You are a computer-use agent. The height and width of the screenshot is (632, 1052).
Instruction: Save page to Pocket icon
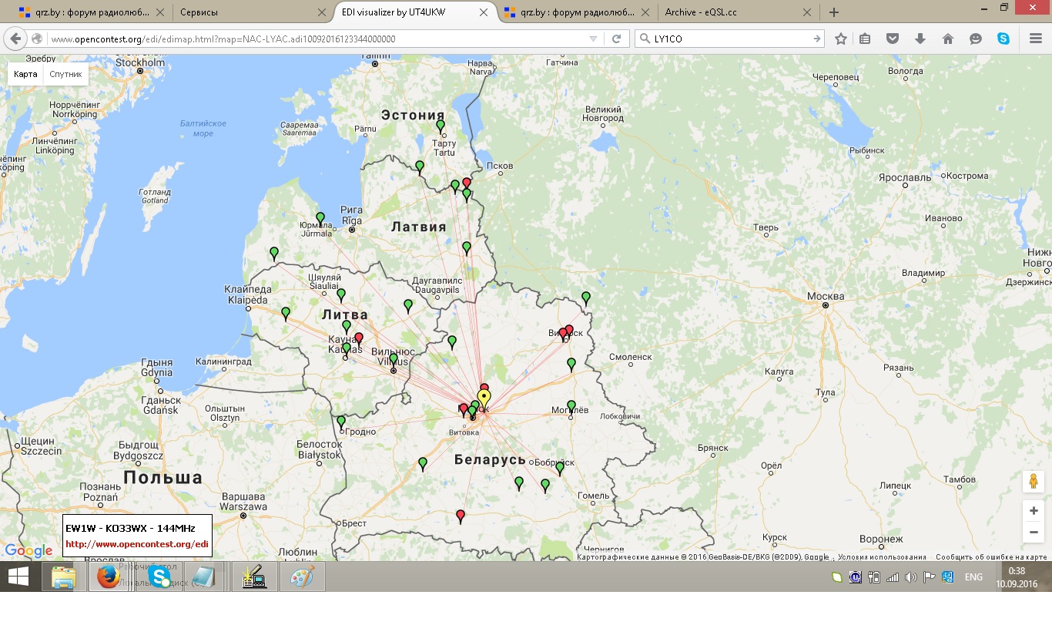893,39
